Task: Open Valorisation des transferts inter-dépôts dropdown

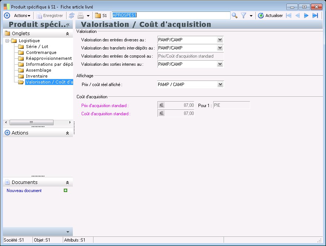Action: pos(220,48)
